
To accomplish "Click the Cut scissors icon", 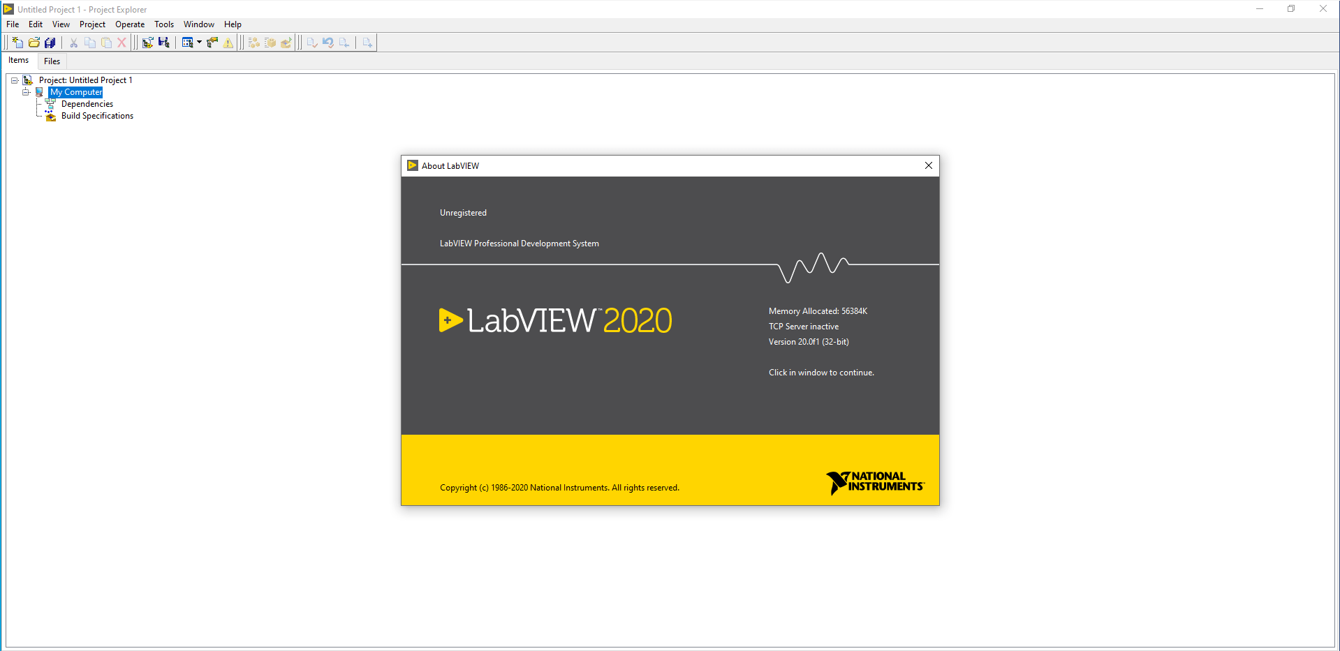I will [x=73, y=43].
